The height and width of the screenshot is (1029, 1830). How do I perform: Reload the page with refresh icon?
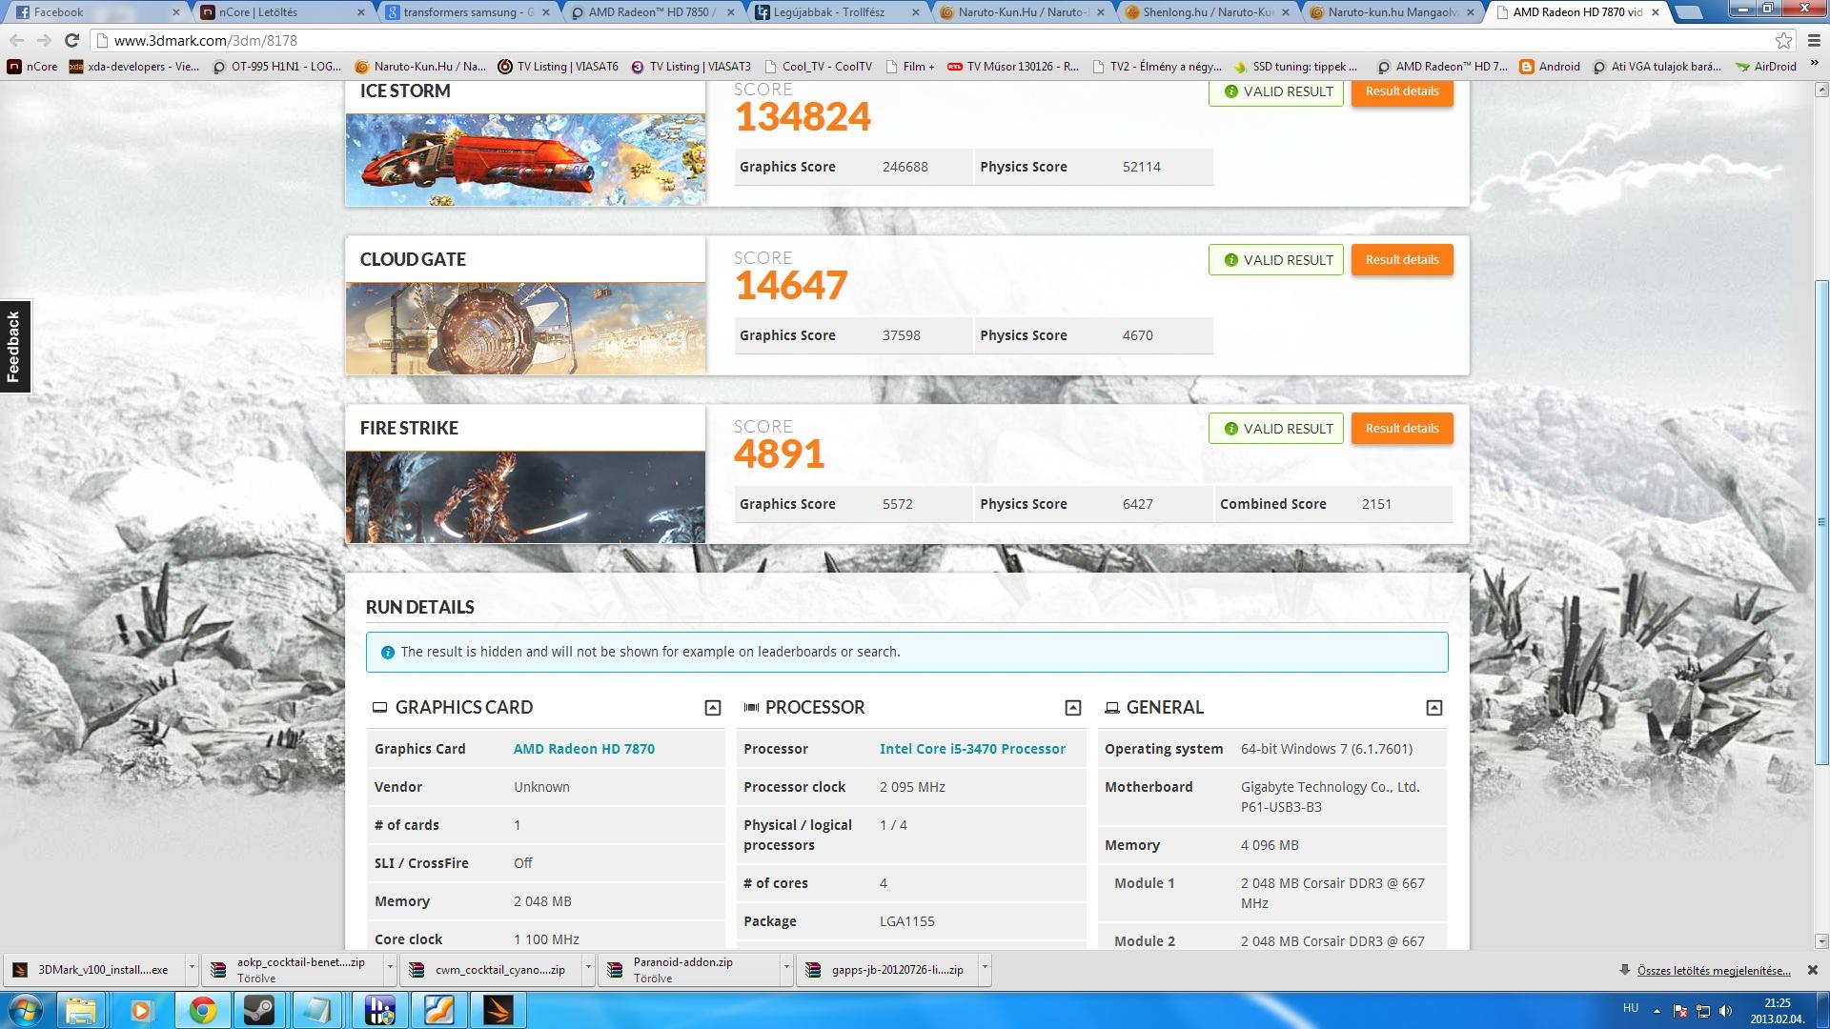pos(71,40)
